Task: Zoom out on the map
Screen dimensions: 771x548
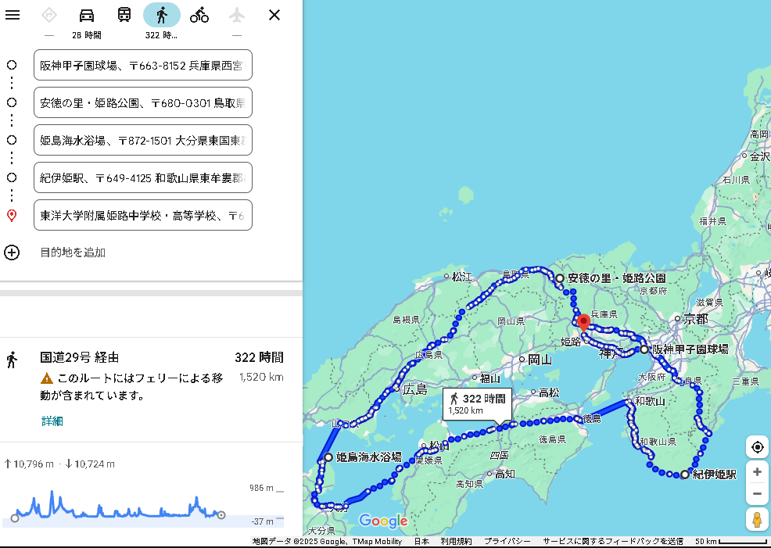Action: point(757,494)
